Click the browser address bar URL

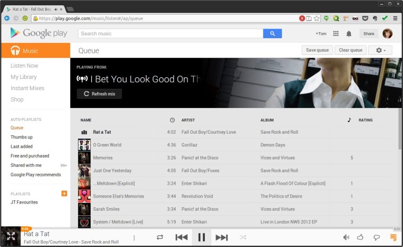tap(91, 18)
